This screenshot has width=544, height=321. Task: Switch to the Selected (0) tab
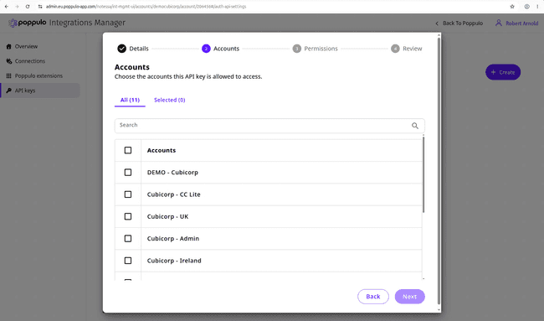pyautogui.click(x=170, y=100)
